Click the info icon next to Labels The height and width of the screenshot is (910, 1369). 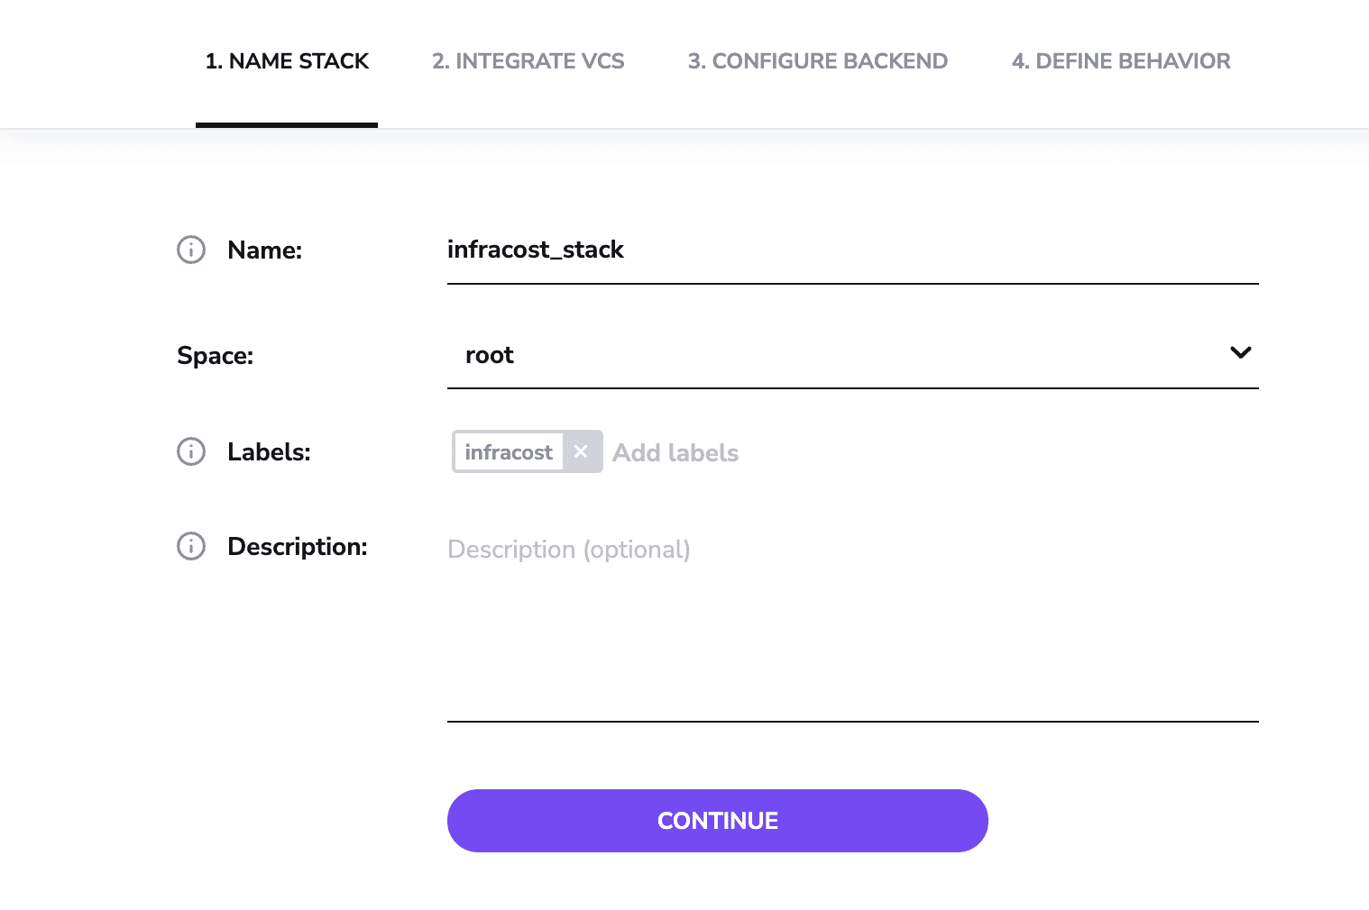(190, 451)
